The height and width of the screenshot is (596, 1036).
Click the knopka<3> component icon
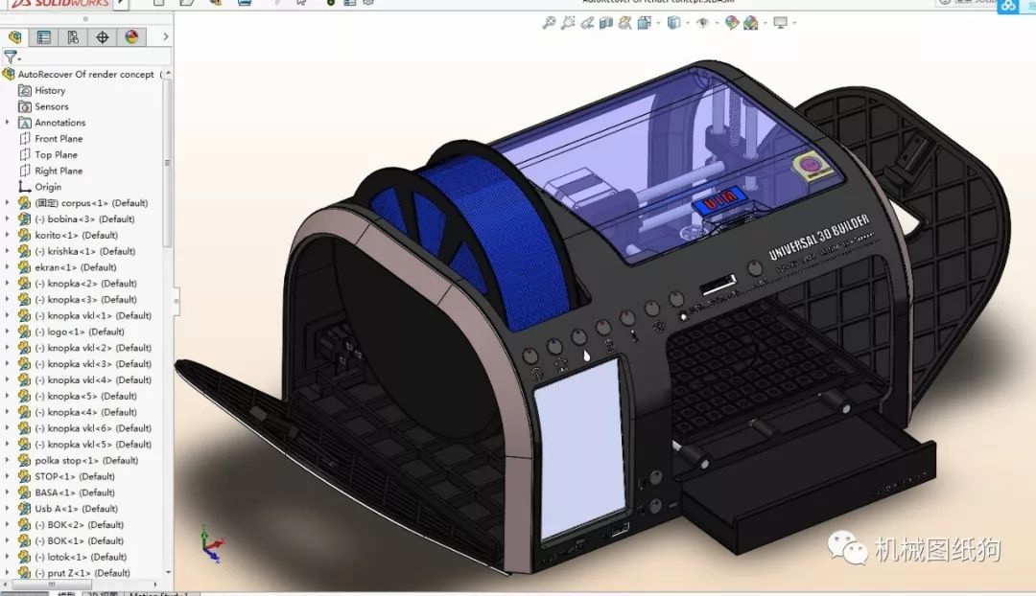point(25,300)
